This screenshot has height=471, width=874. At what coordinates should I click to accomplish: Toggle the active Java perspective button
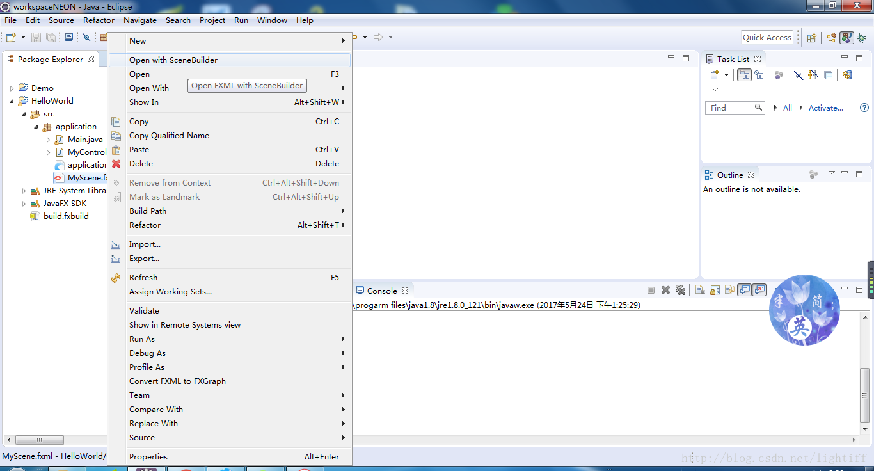[x=846, y=38]
